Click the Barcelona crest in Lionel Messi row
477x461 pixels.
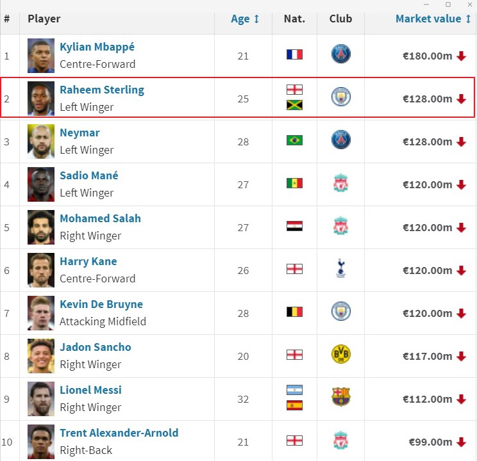click(x=340, y=398)
